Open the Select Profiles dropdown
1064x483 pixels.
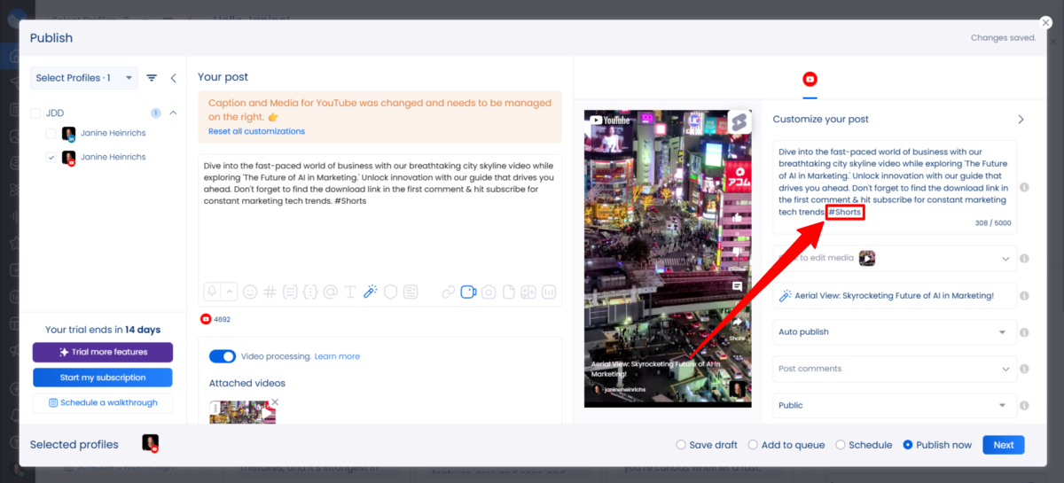(84, 78)
